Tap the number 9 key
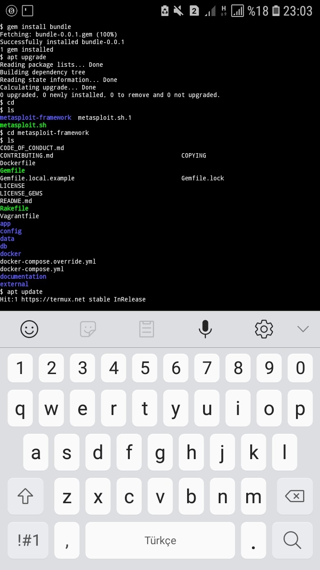This screenshot has width=320, height=570. [x=269, y=368]
